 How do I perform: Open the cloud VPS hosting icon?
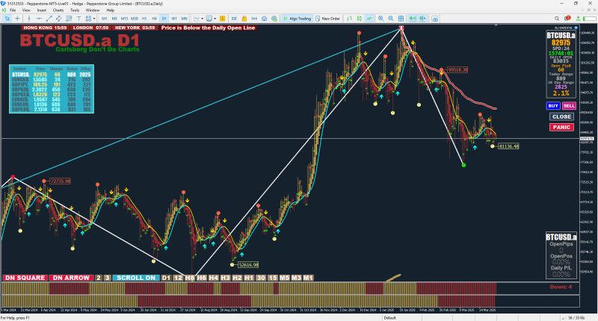(x=264, y=18)
